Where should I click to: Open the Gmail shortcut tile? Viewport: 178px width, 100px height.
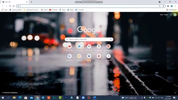click(x=89, y=46)
